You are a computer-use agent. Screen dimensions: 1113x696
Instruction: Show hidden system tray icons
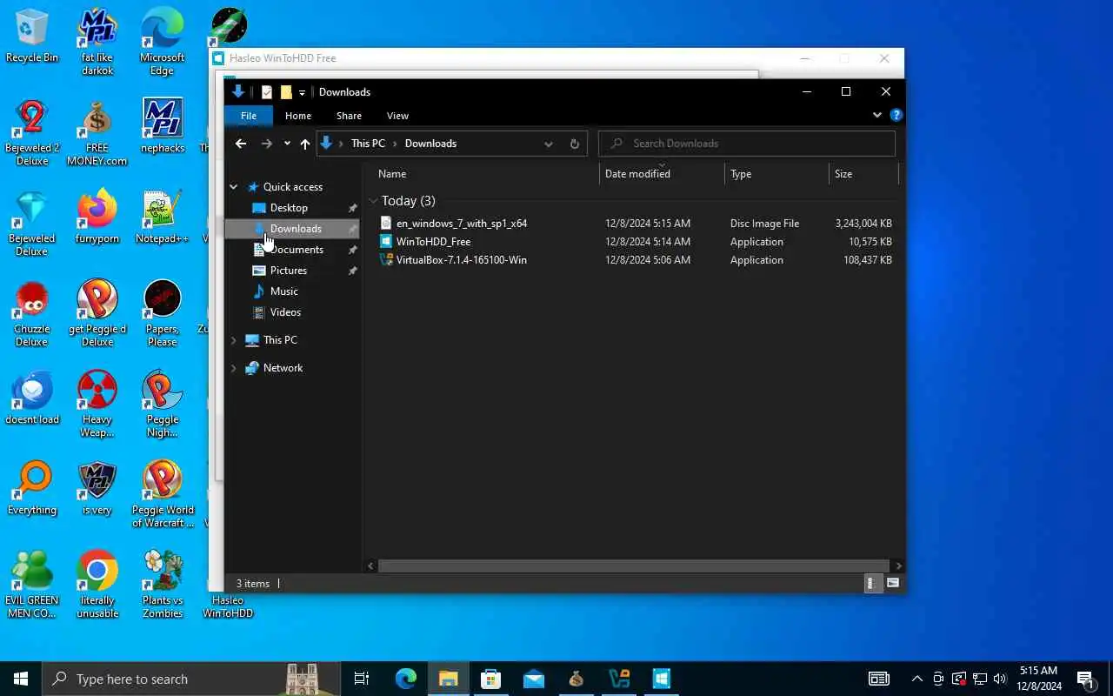[x=917, y=679]
